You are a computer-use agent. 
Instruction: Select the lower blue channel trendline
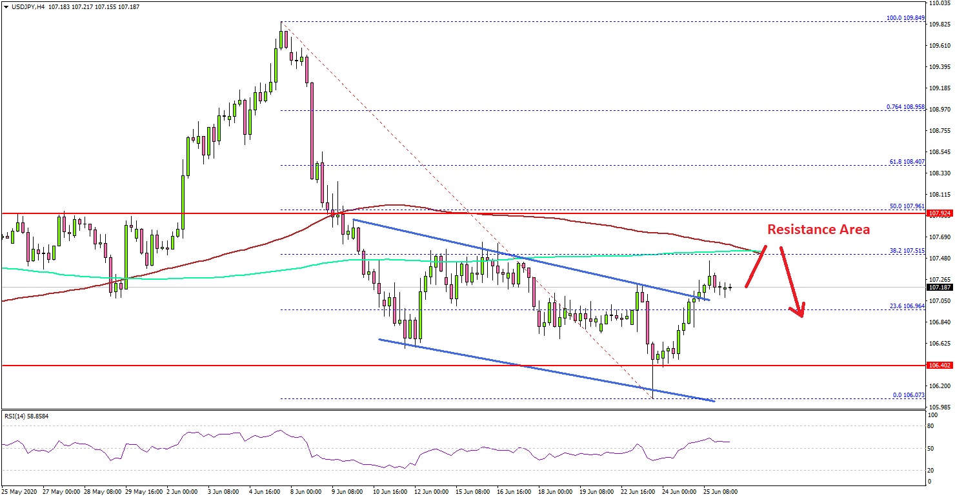tap(548, 372)
